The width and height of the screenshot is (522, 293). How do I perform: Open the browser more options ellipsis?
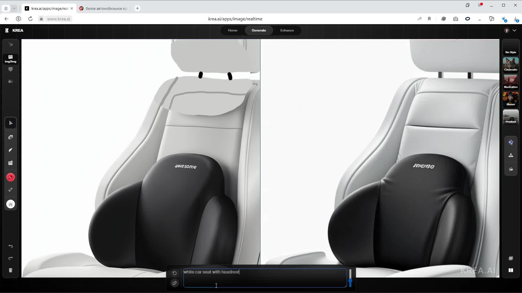(480, 19)
